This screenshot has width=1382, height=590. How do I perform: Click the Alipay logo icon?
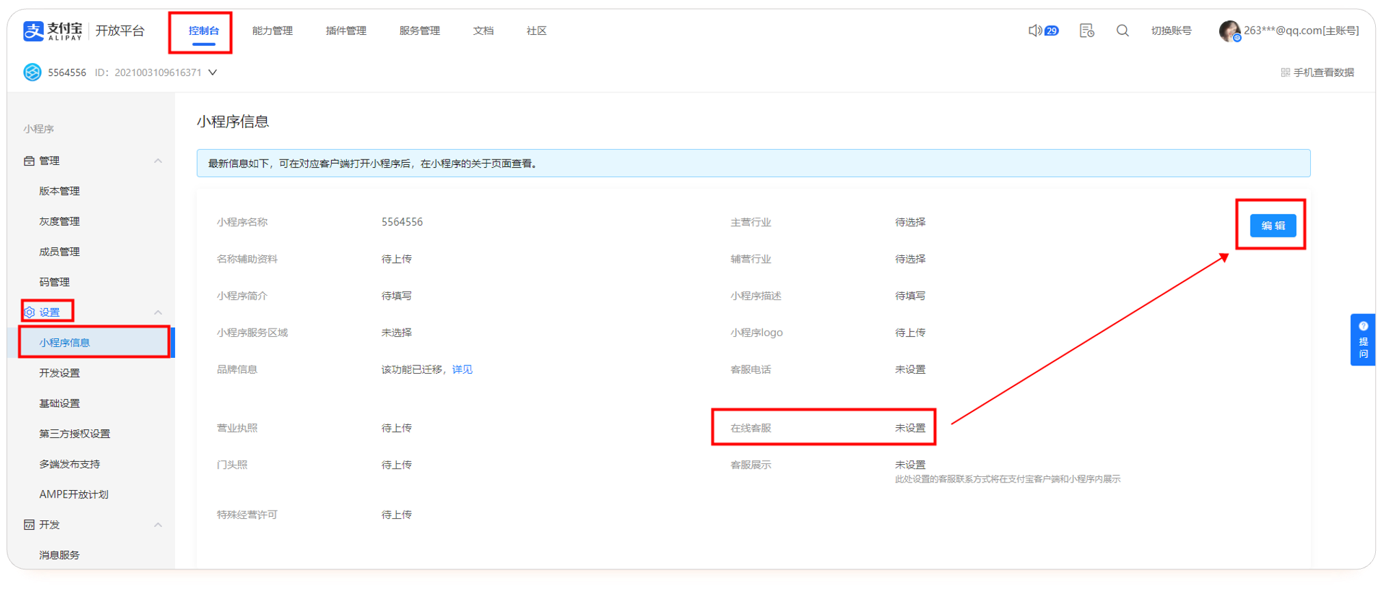tap(34, 31)
